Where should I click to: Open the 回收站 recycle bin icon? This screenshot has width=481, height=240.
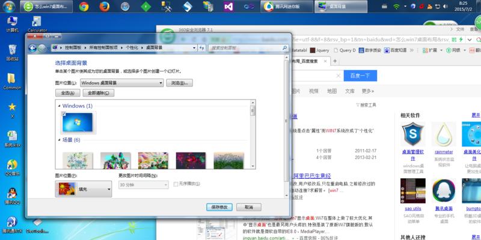tap(12, 53)
